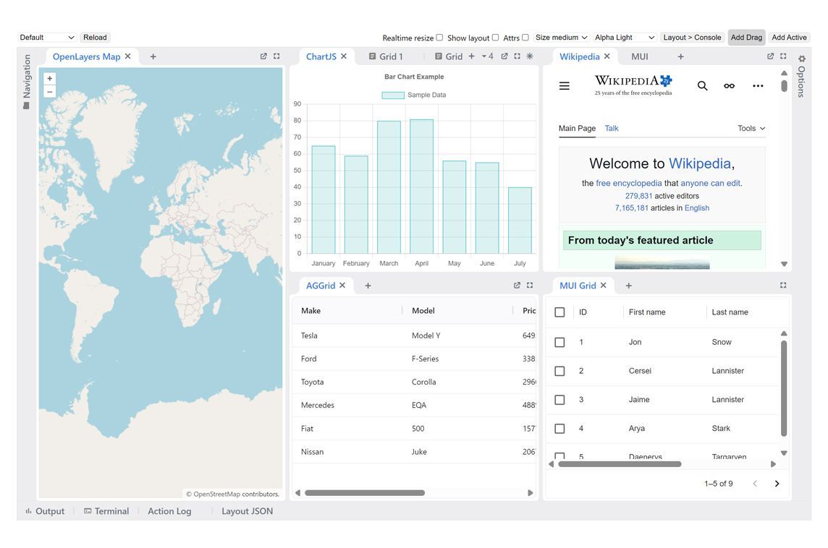The image size is (828, 548).
Task: Enable the Realtime resize checkbox
Action: pos(439,38)
